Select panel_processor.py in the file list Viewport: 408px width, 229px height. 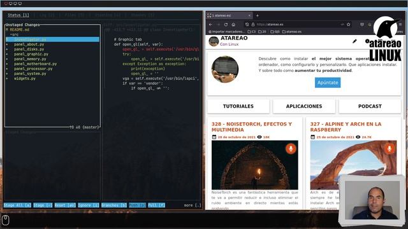(x=33, y=69)
